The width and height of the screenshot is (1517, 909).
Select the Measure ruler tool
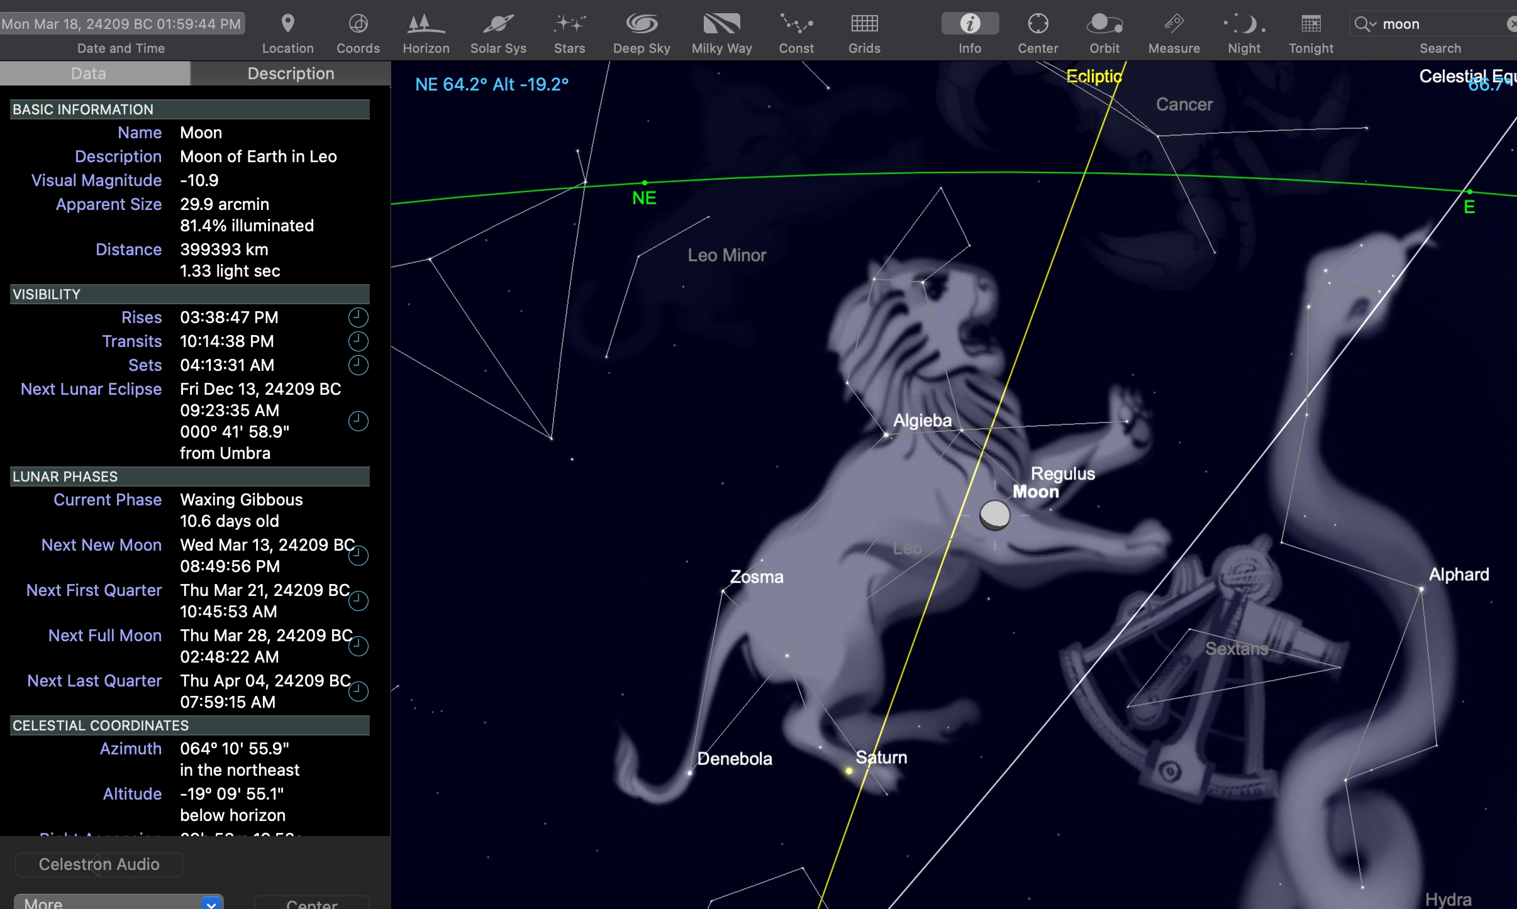click(x=1174, y=24)
